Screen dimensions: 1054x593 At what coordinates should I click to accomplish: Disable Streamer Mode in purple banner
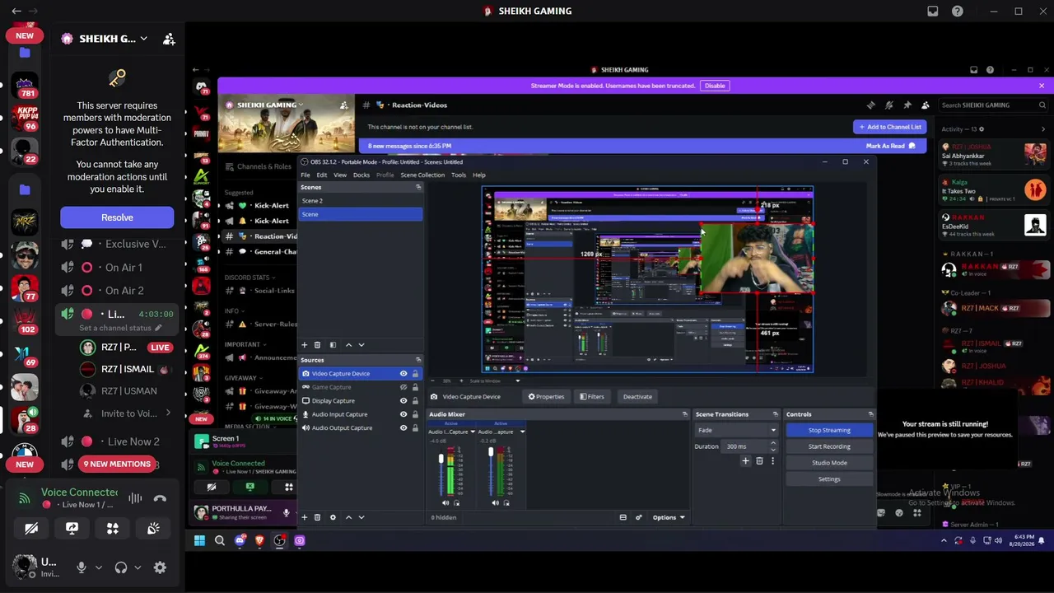[715, 86]
